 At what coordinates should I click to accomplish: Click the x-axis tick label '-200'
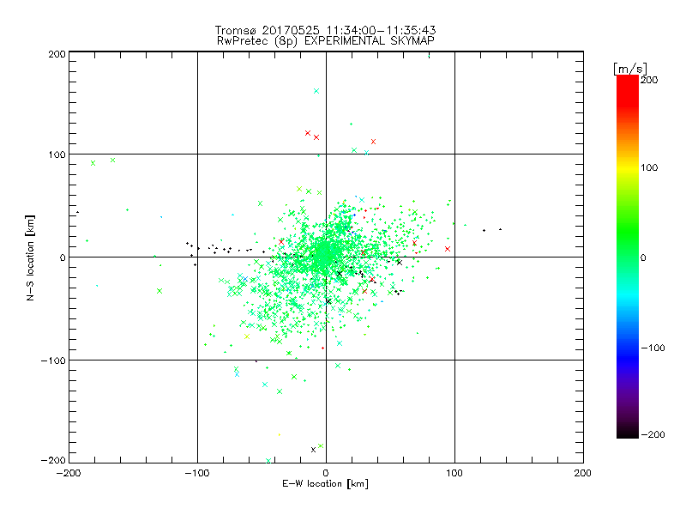pyautogui.click(x=69, y=473)
